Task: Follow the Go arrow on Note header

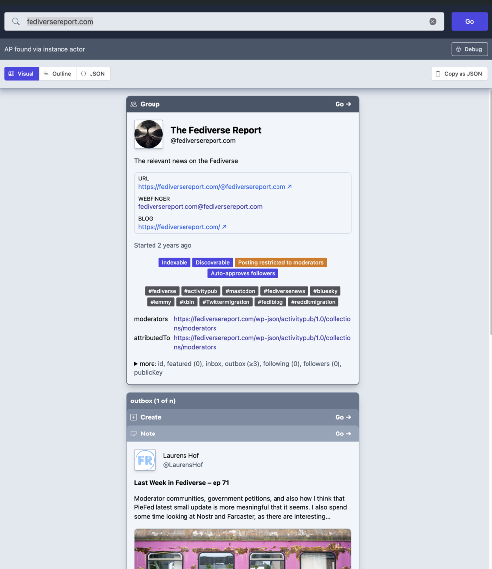Action: pos(343,434)
